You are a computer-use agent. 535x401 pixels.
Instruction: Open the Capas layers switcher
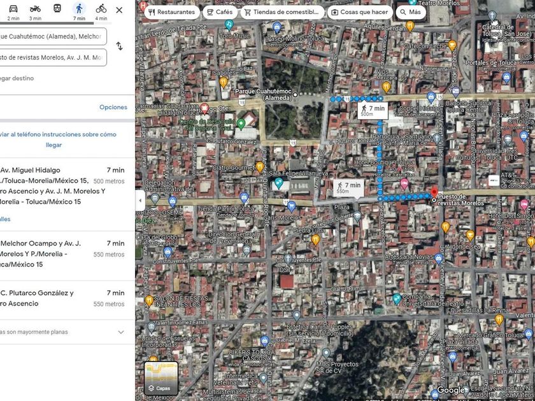[x=161, y=377]
